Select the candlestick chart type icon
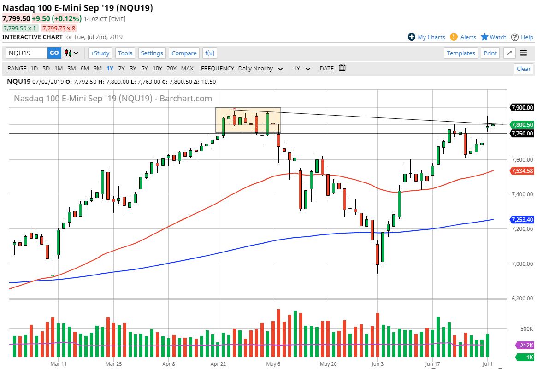Image resolution: width=537 pixels, height=369 pixels. tap(69, 53)
